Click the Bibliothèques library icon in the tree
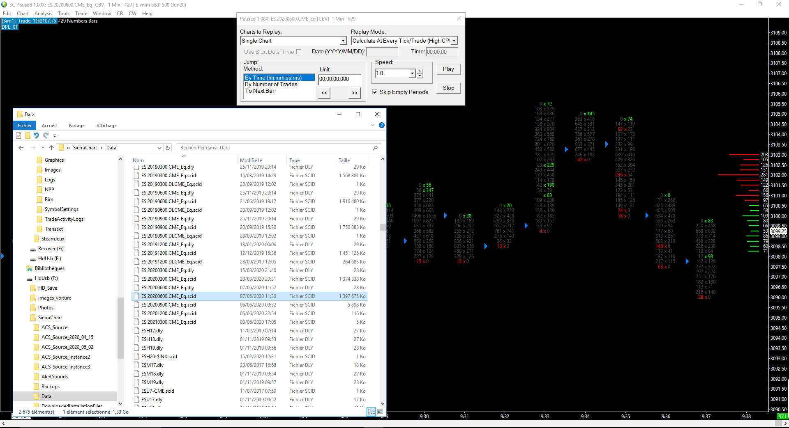Screen dimensions: 789x428 (30, 268)
